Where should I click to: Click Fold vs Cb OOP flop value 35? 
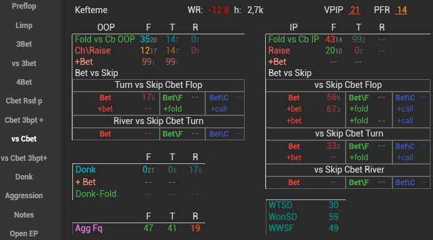(145, 39)
